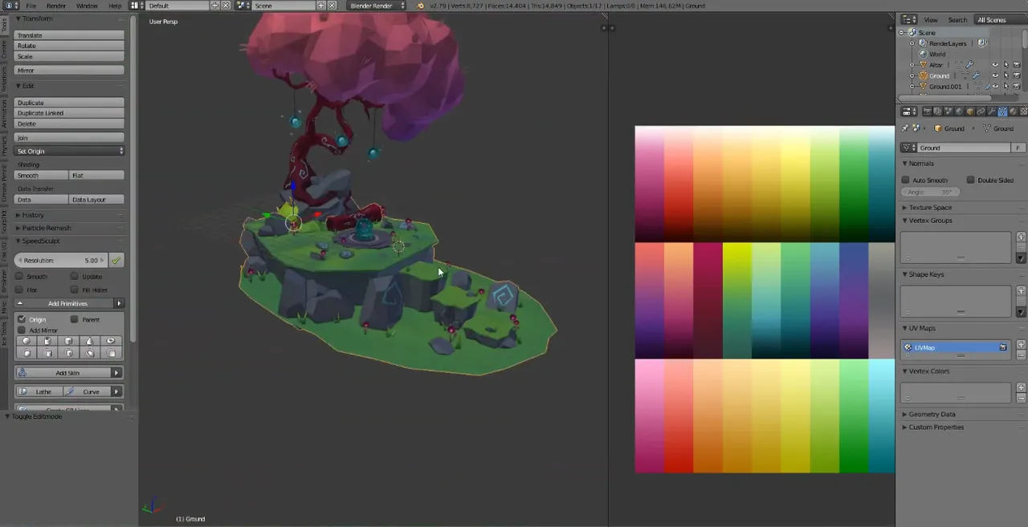The width and height of the screenshot is (1028, 527).
Task: Open the Texture properties tab
Action: pos(1023,111)
